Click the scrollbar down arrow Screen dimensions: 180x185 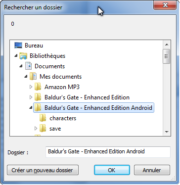pyautogui.click(x=167, y=132)
